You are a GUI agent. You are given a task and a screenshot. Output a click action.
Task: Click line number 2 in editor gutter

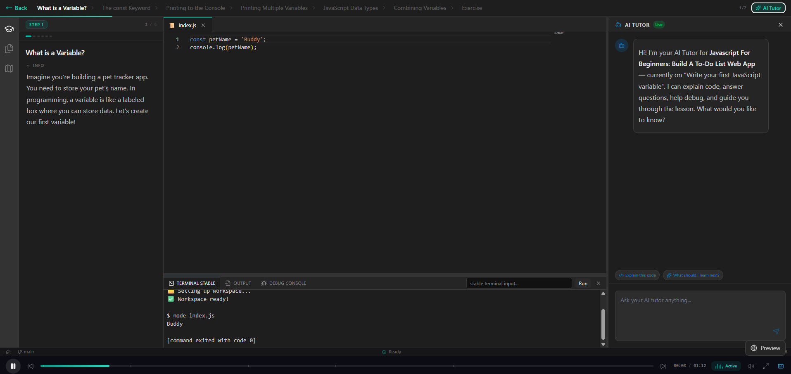click(178, 47)
